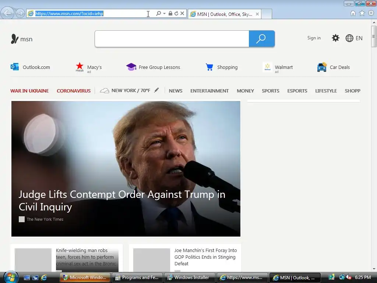Go to the SPORTS section

click(271, 91)
